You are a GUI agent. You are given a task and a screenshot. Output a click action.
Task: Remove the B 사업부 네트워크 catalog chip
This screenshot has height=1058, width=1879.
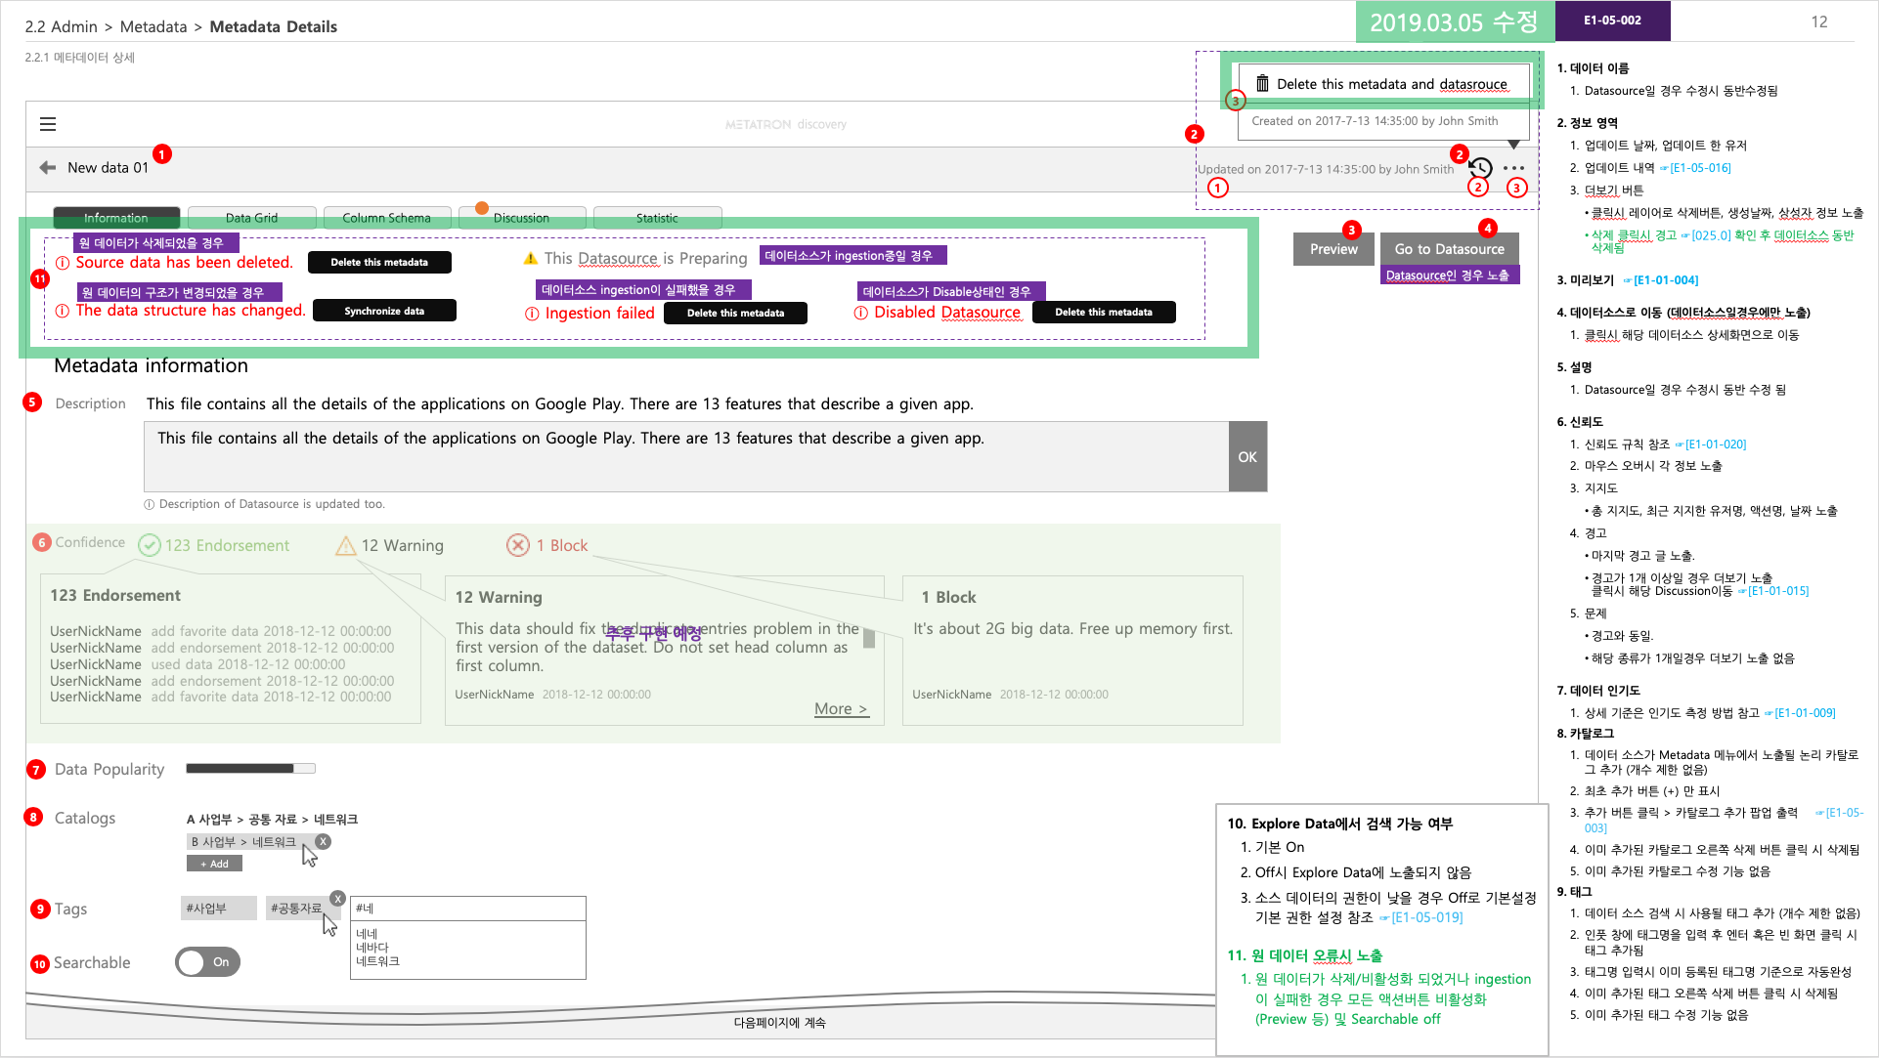(324, 840)
